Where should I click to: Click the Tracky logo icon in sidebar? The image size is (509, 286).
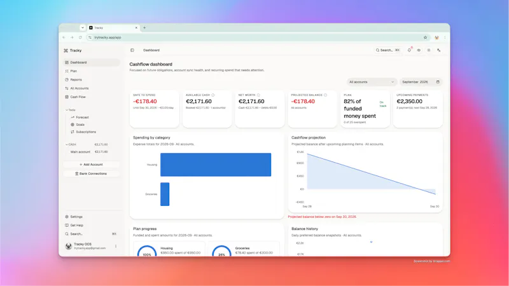66,51
